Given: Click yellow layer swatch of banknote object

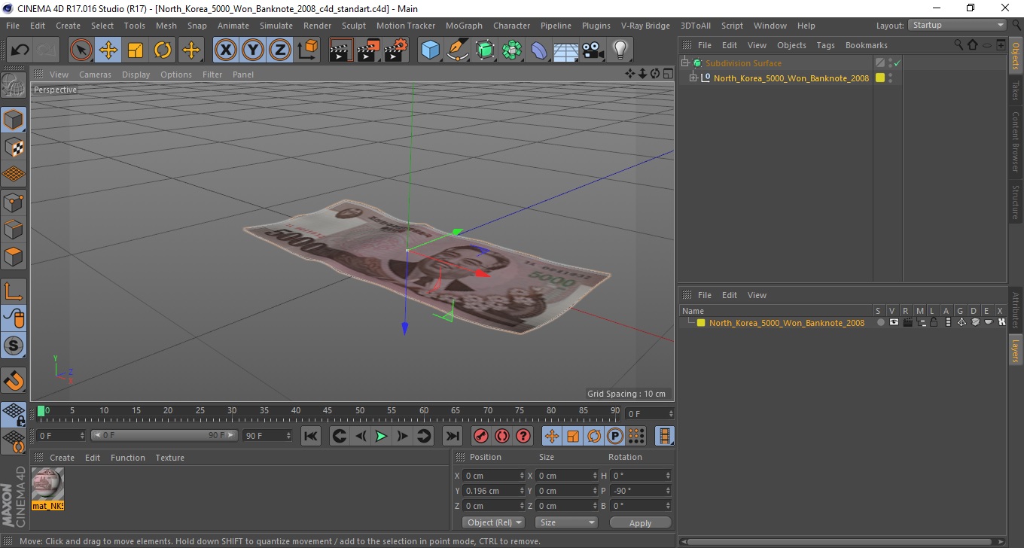Looking at the screenshot, I should tap(879, 78).
